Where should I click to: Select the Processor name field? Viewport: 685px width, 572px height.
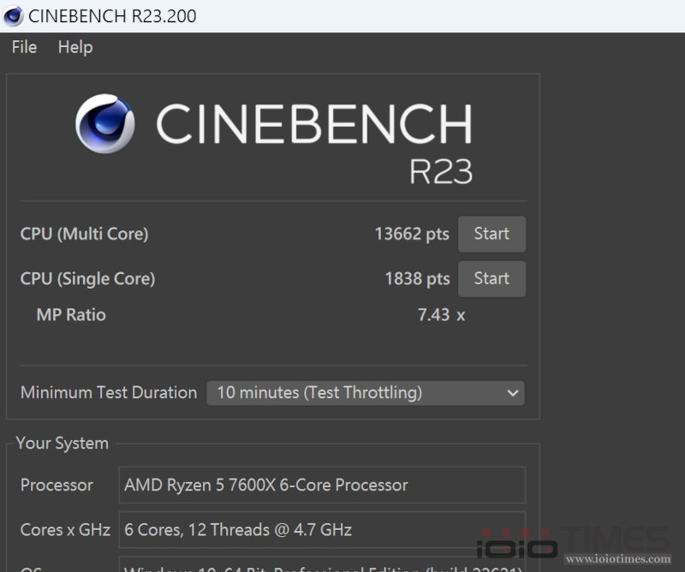coord(322,485)
